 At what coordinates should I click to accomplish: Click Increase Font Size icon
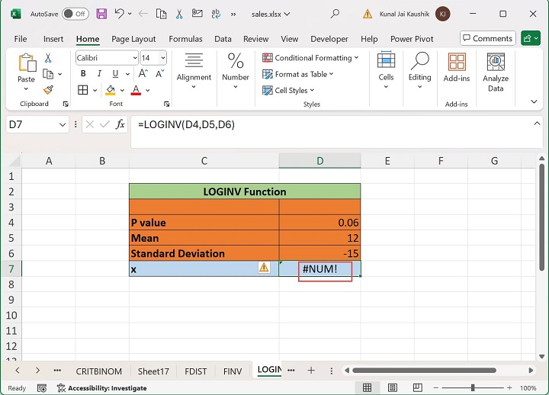point(143,73)
